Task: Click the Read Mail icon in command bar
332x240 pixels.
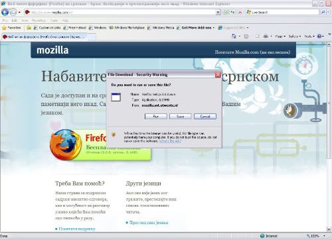Action: [x=257, y=36]
